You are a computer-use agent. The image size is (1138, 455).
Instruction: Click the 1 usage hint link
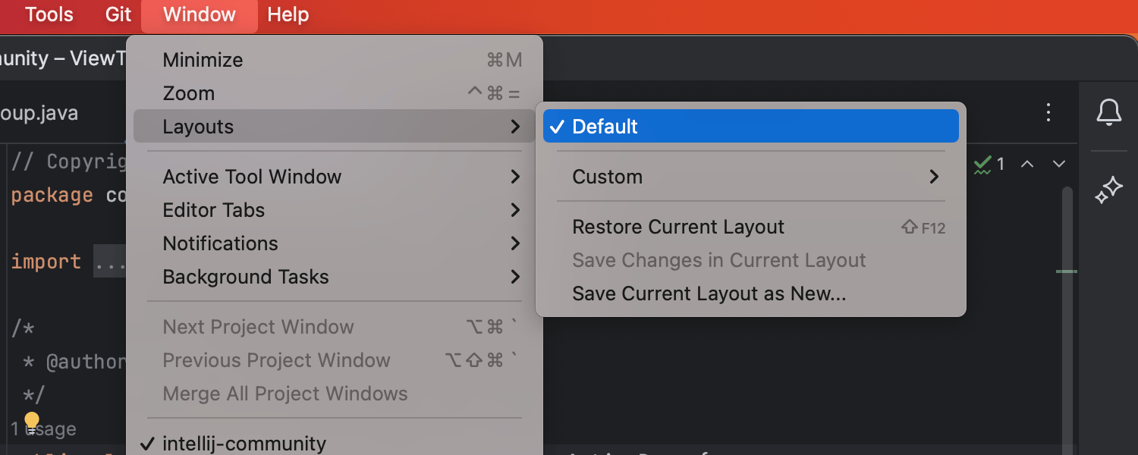(44, 428)
